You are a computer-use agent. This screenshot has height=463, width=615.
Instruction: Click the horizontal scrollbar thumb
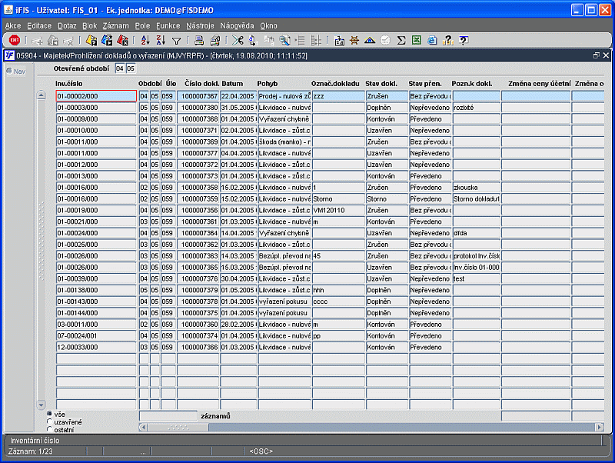pos(178,427)
